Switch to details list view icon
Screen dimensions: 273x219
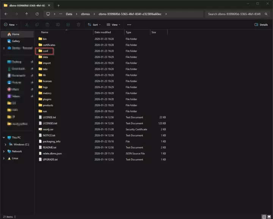pos(264,217)
